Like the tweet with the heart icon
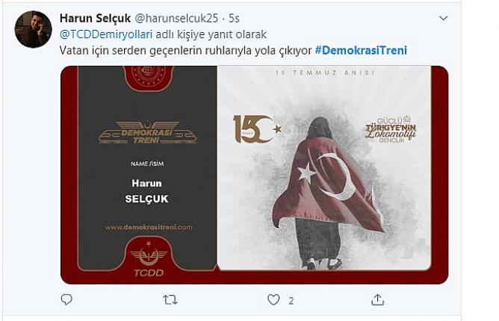Viewport: 499px width, 321px height. 273,299
